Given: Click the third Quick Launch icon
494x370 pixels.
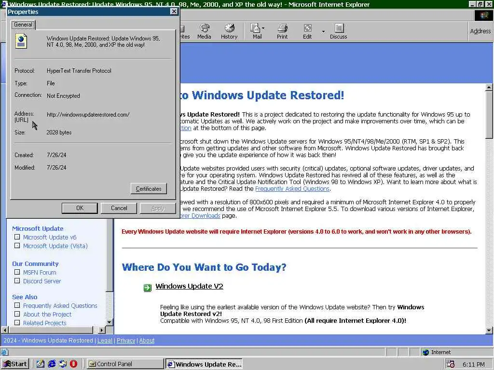Looking at the screenshot, I should pos(63,364).
